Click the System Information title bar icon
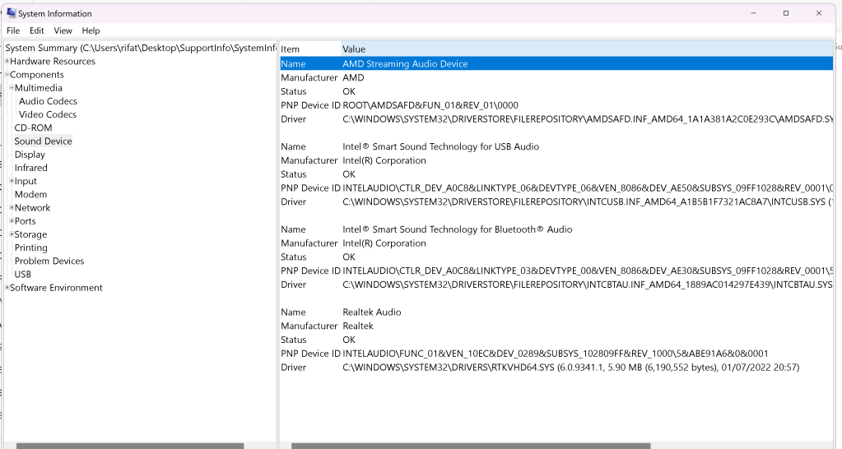 coord(11,13)
